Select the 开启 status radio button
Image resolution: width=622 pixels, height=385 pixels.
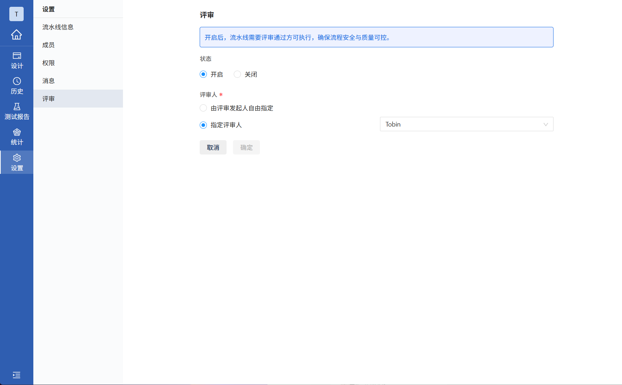click(x=203, y=74)
